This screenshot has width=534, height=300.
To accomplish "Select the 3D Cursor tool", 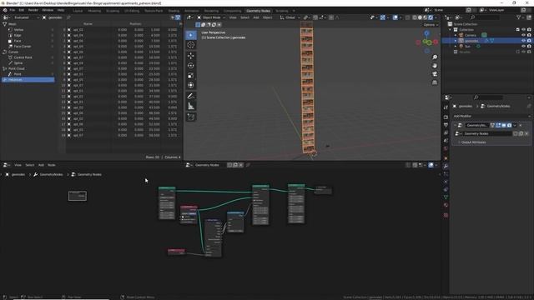I will point(191,44).
